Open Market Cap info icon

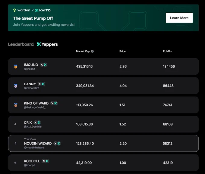92,51
